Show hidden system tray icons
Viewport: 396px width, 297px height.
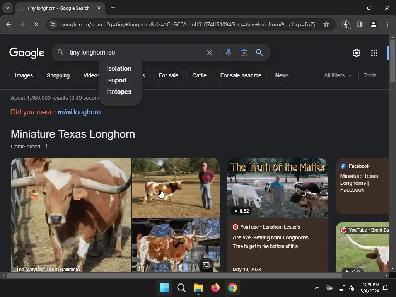(x=317, y=288)
